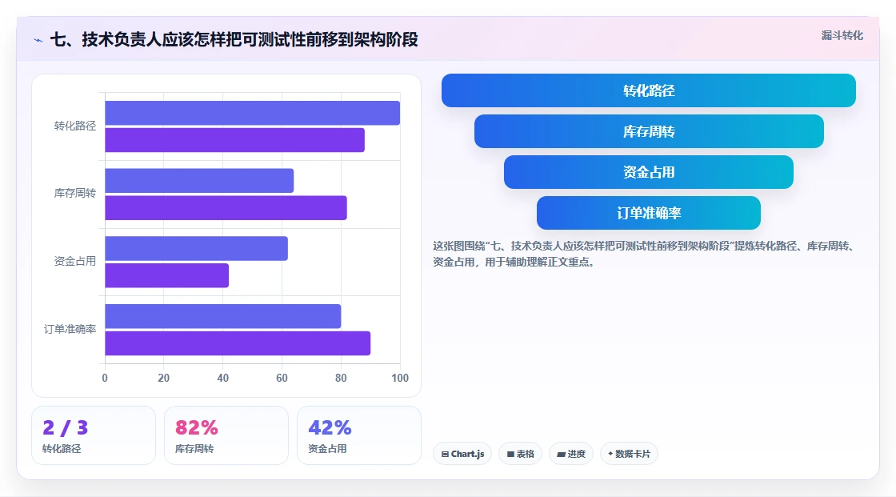
Task: Click the slide title 七、技术负责人应该怎样把可测试性前移到架构阶段
Action: point(234,39)
